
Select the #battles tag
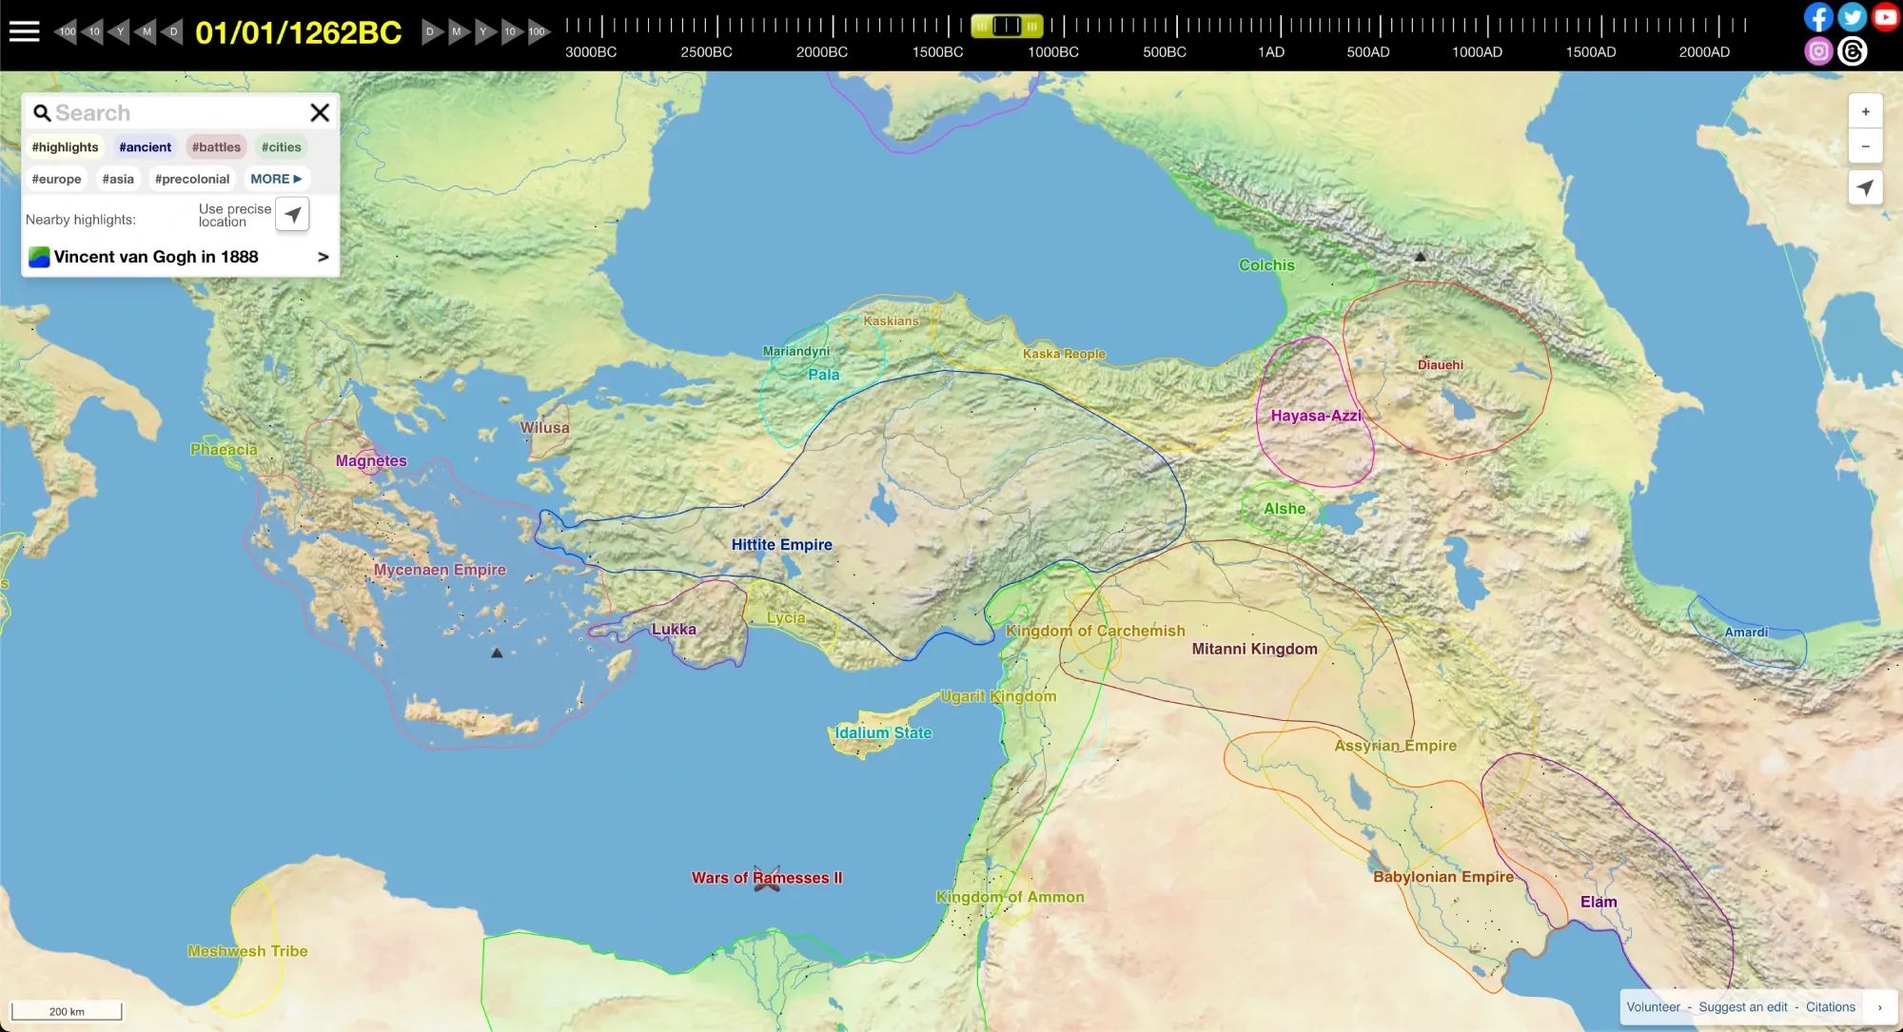216,147
